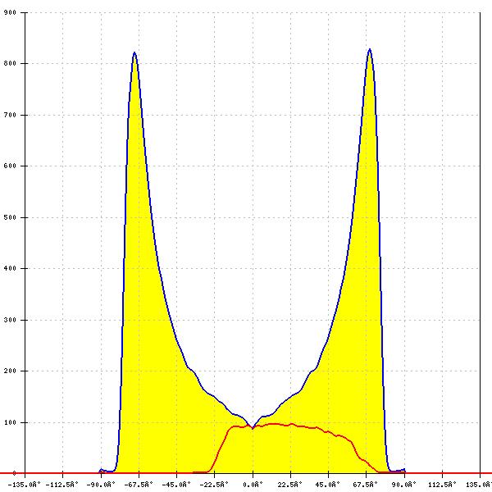
Task: Select the 0.0 x-axis tick label
Action: [x=253, y=484]
